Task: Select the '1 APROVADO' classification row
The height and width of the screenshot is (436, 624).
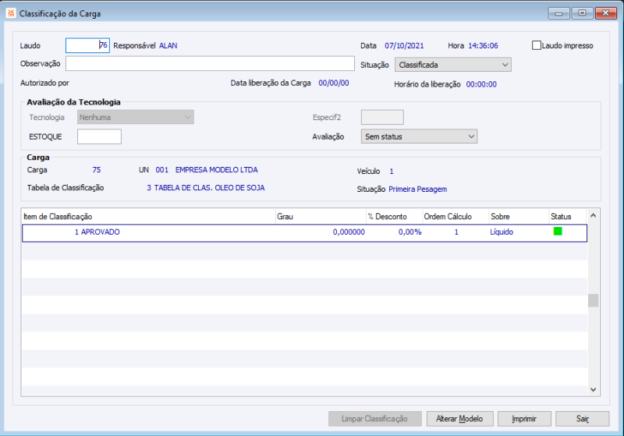Action: [x=304, y=232]
